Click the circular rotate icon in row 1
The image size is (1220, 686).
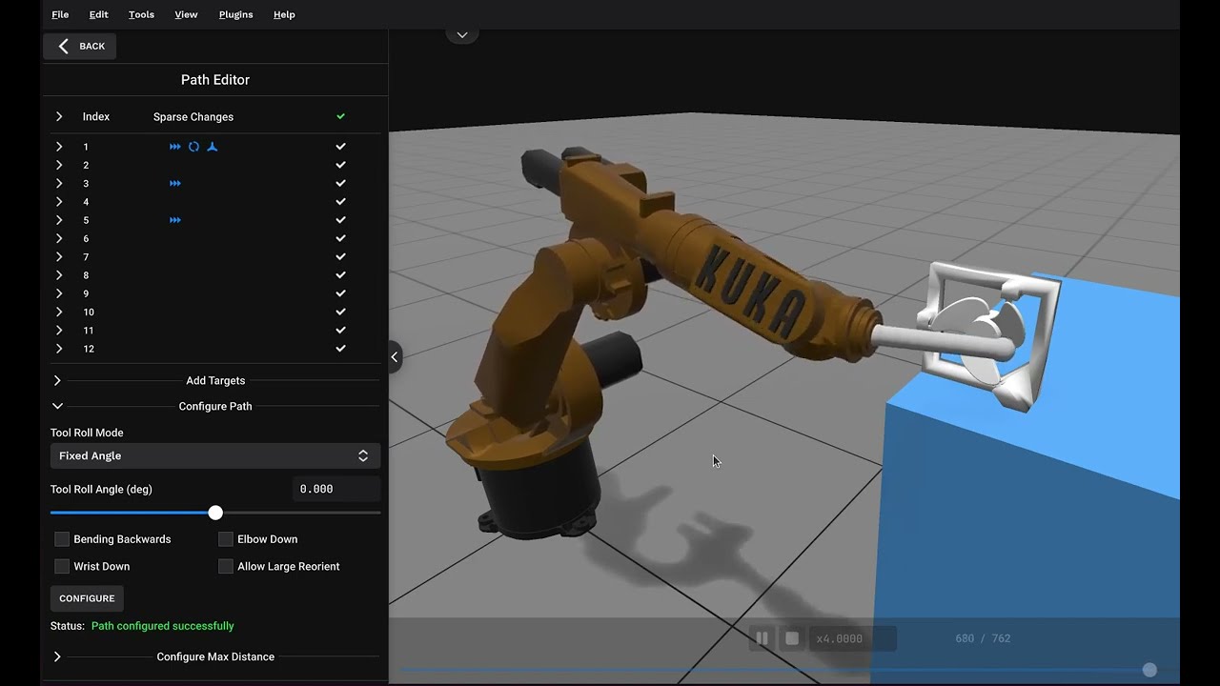pyautogui.click(x=193, y=147)
